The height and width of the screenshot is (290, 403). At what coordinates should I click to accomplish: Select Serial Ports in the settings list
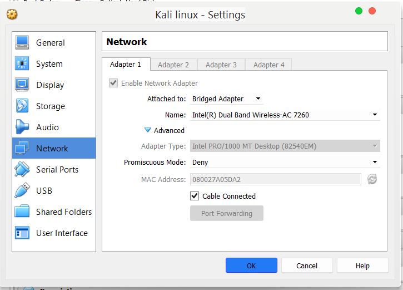tap(54, 169)
